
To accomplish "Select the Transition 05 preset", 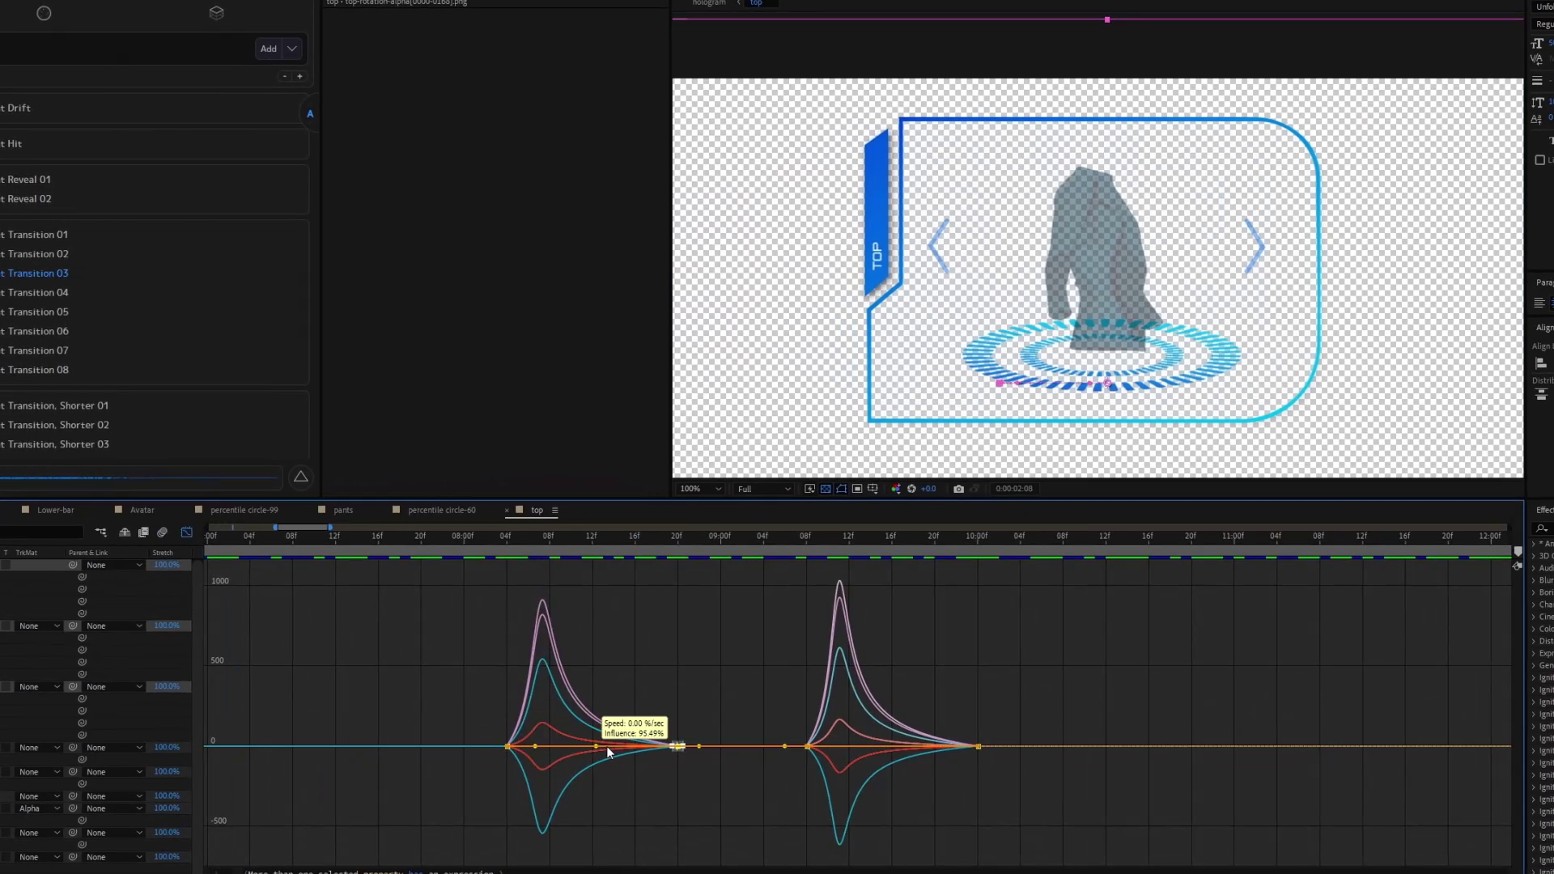I will 37,312.
